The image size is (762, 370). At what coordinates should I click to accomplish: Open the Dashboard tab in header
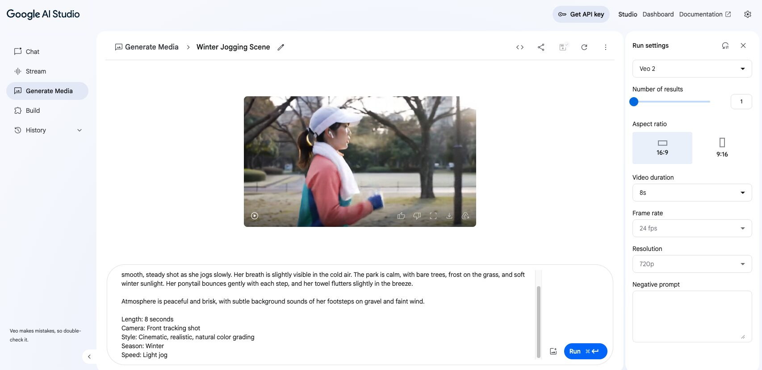click(x=658, y=14)
